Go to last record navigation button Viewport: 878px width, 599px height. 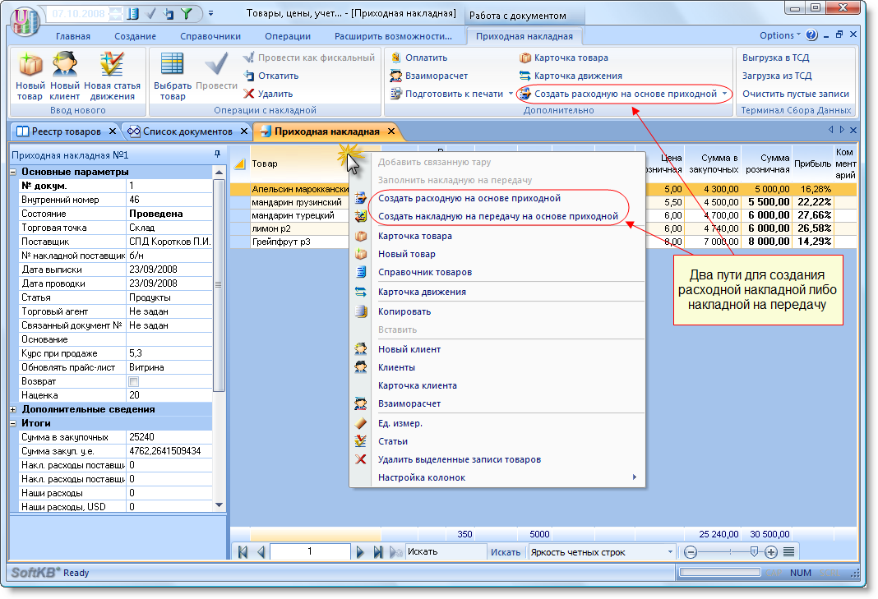coord(378,552)
